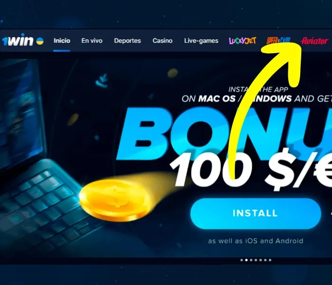The height and width of the screenshot is (285, 332).
Task: Click the Ukraine flag icon
Action: point(40,41)
